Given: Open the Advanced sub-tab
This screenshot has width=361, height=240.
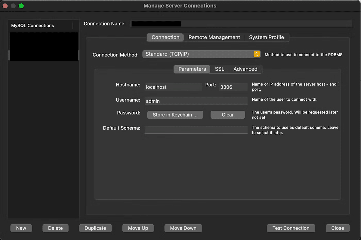Looking at the screenshot, I should (x=245, y=69).
